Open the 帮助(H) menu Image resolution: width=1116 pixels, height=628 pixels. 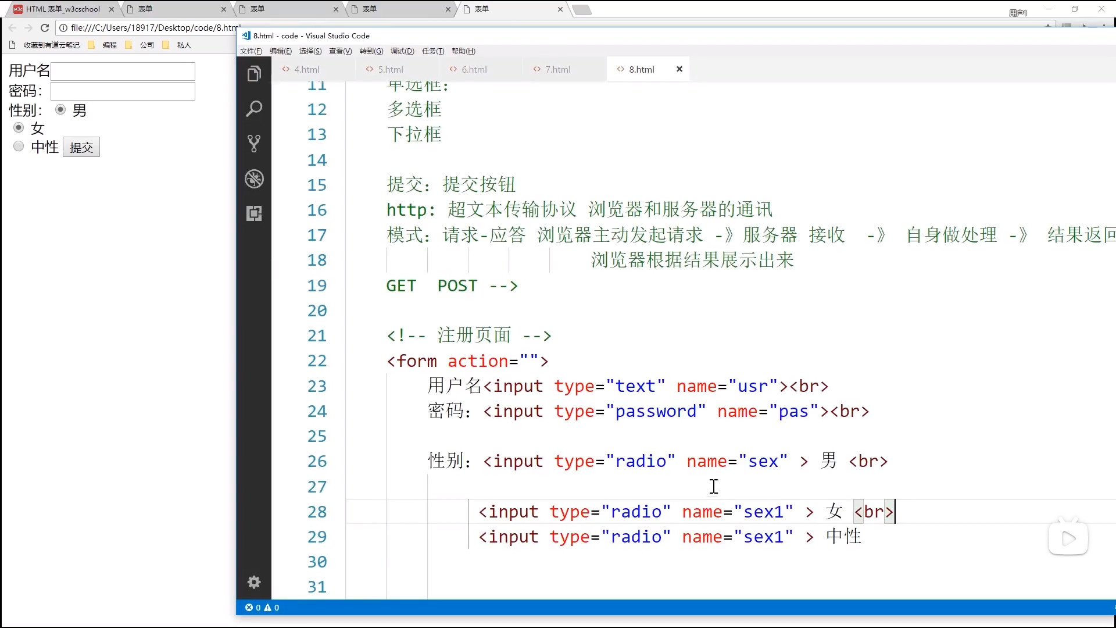(463, 51)
